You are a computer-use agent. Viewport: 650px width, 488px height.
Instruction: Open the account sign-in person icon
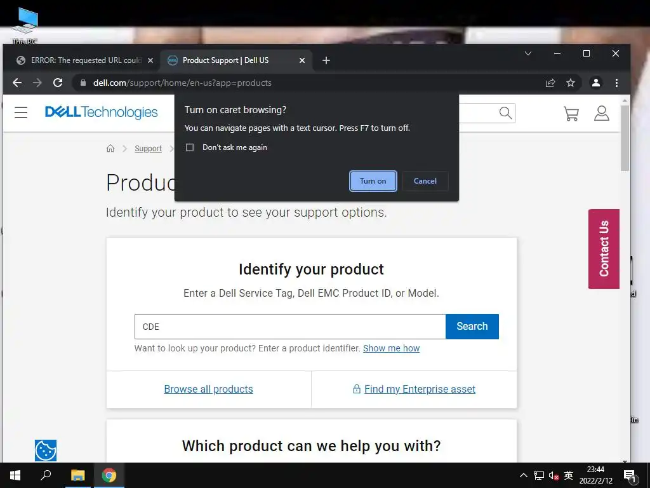[602, 113]
